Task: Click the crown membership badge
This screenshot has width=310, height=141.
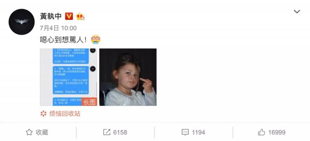Action: pyautogui.click(x=80, y=16)
